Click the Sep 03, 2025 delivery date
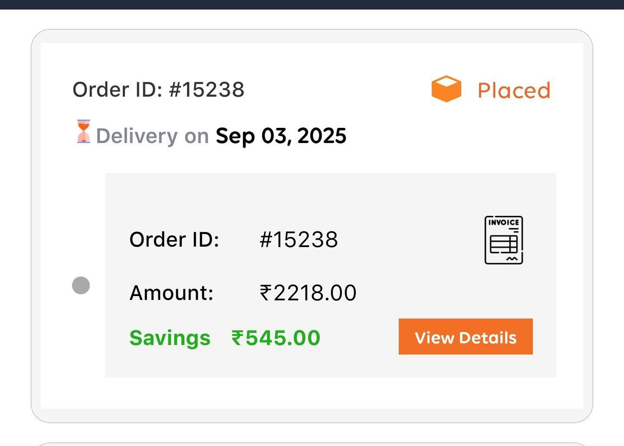Viewport: 624px width, 446px height. tap(281, 136)
